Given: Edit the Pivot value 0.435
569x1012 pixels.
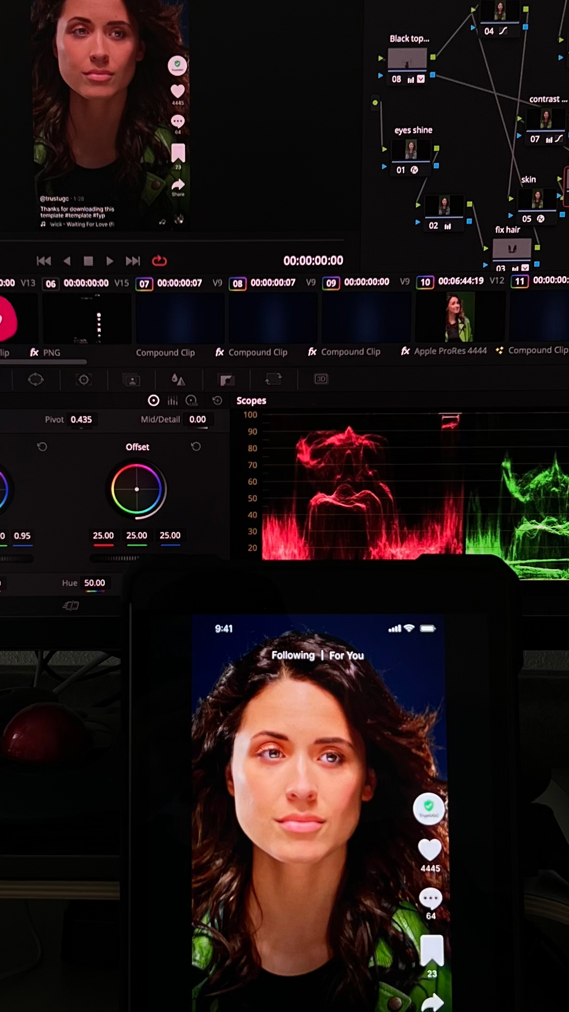Looking at the screenshot, I should (81, 420).
